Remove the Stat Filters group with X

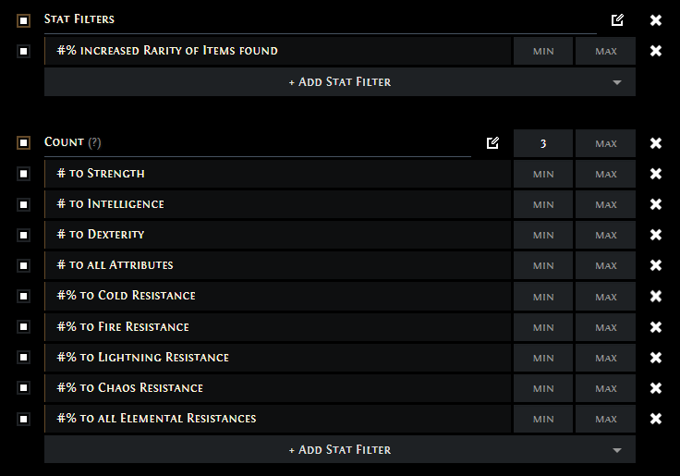pyautogui.click(x=656, y=20)
